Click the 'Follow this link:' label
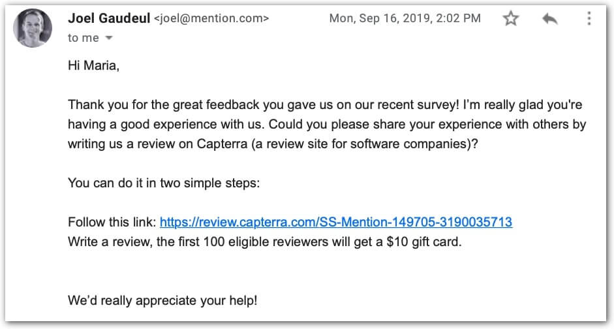Screen dimensions: 614x329 pyautogui.click(x=112, y=222)
